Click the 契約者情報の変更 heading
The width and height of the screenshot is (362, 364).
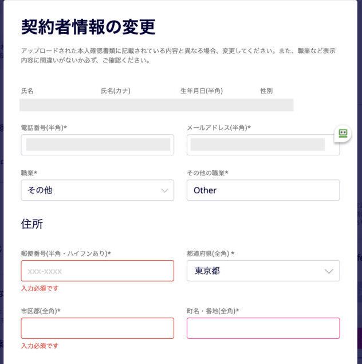[88, 27]
